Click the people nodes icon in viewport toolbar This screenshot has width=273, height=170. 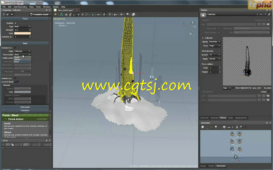[x=61, y=15]
